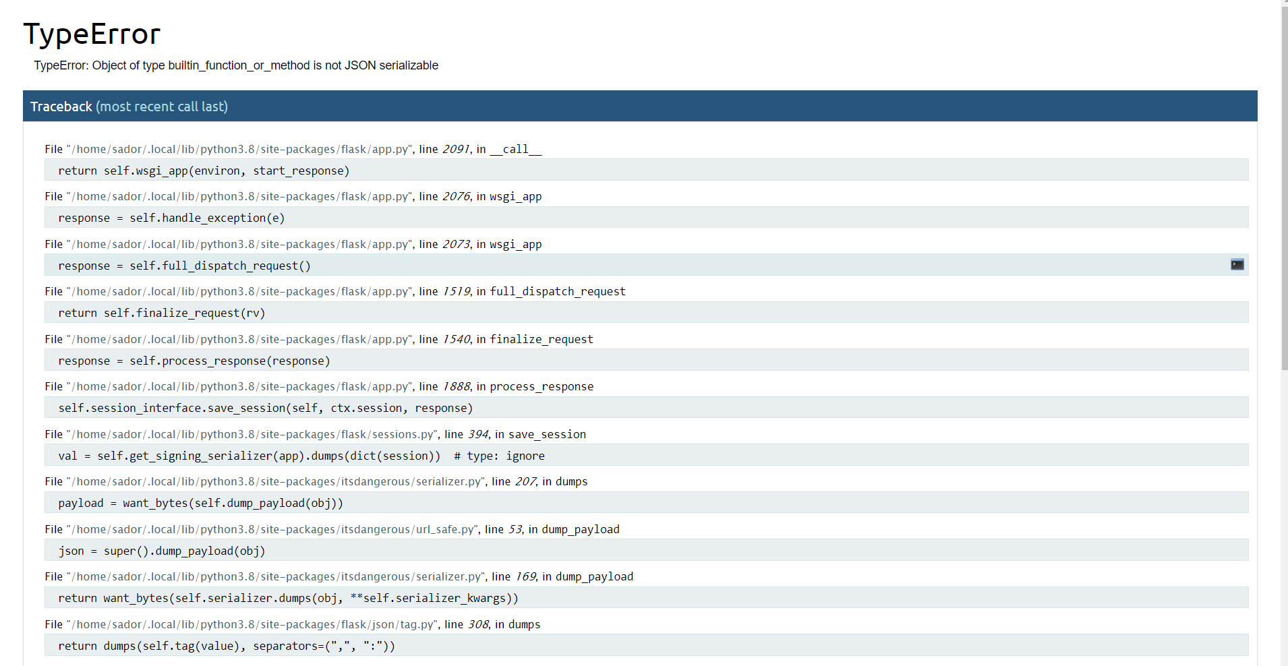Viewport: 1288px width, 666px height.
Task: Click the json/tag.py line 308 entry
Action: click(293, 624)
